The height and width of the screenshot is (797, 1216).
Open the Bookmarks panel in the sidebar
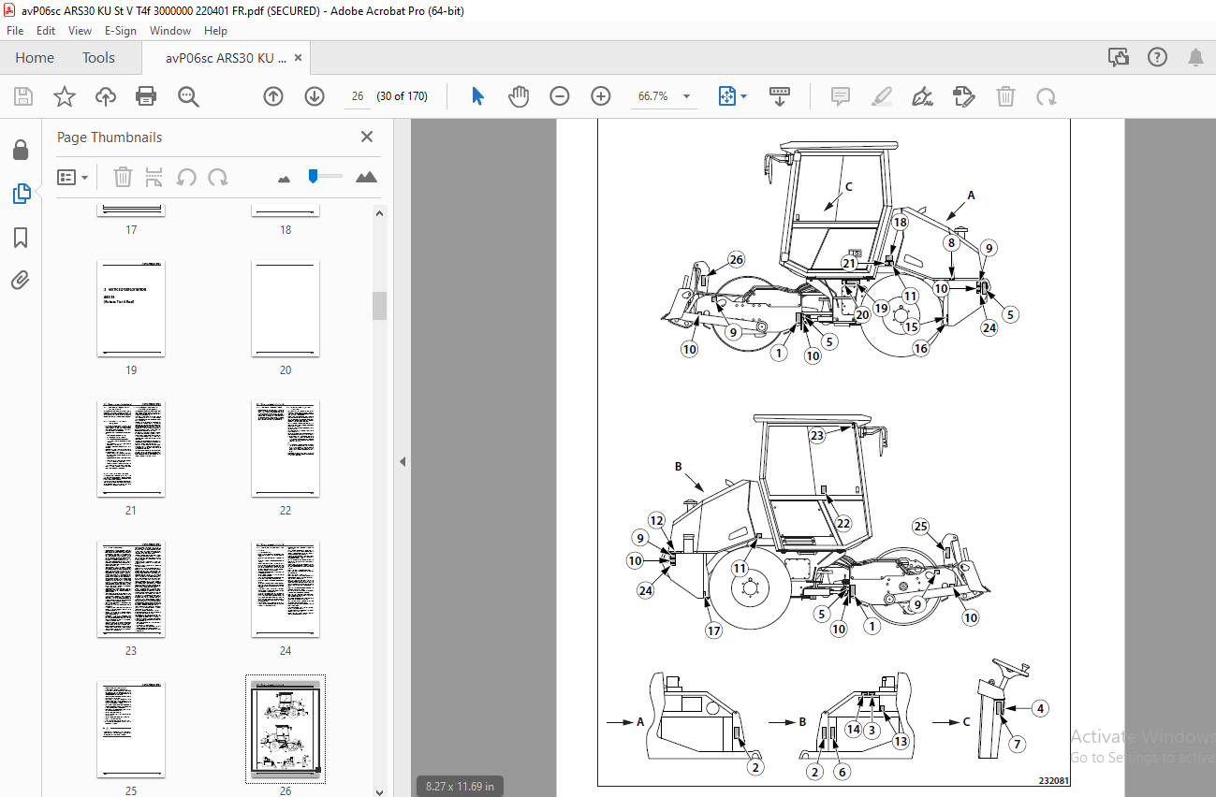[21, 238]
